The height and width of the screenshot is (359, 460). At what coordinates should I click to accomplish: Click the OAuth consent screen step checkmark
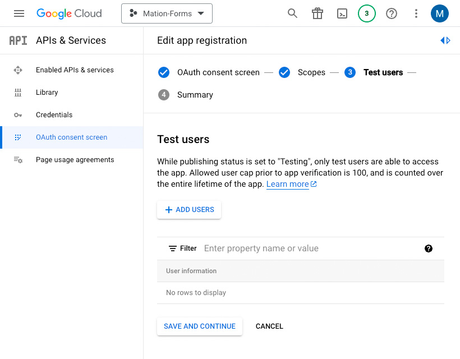click(164, 72)
